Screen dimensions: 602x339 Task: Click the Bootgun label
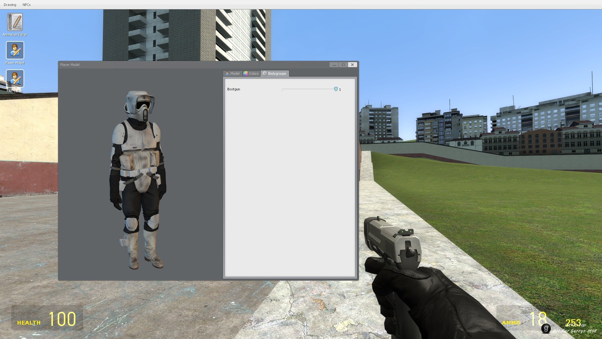(x=234, y=89)
